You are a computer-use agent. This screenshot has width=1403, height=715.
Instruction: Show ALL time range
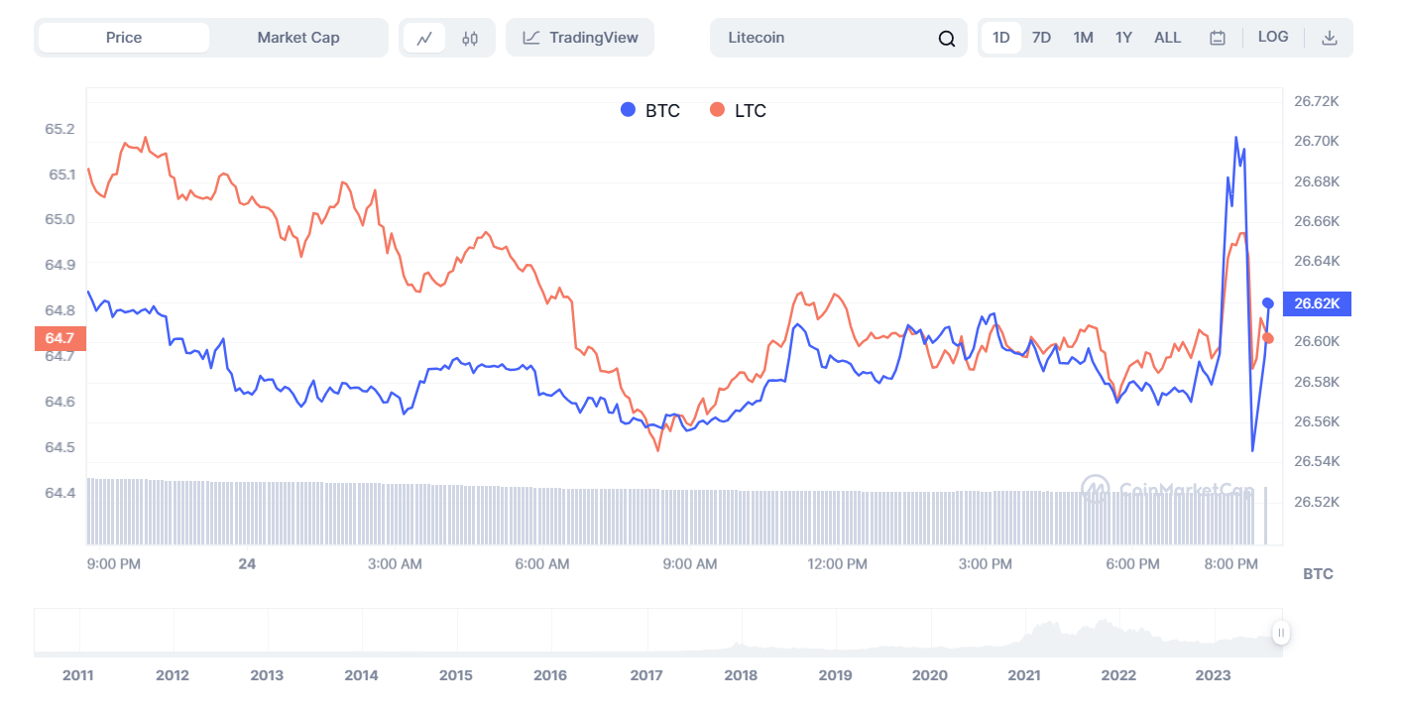pos(1167,38)
